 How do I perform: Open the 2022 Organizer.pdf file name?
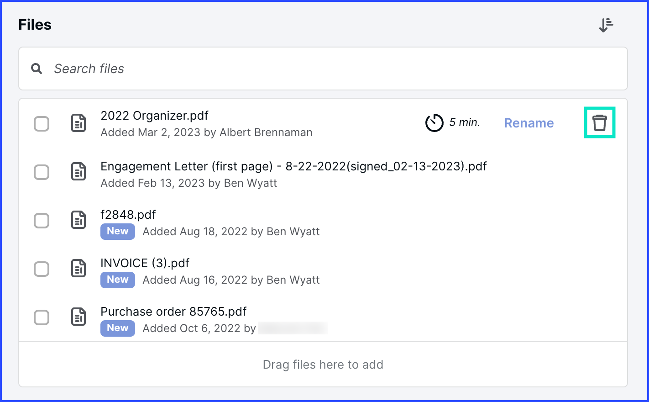[x=154, y=116]
